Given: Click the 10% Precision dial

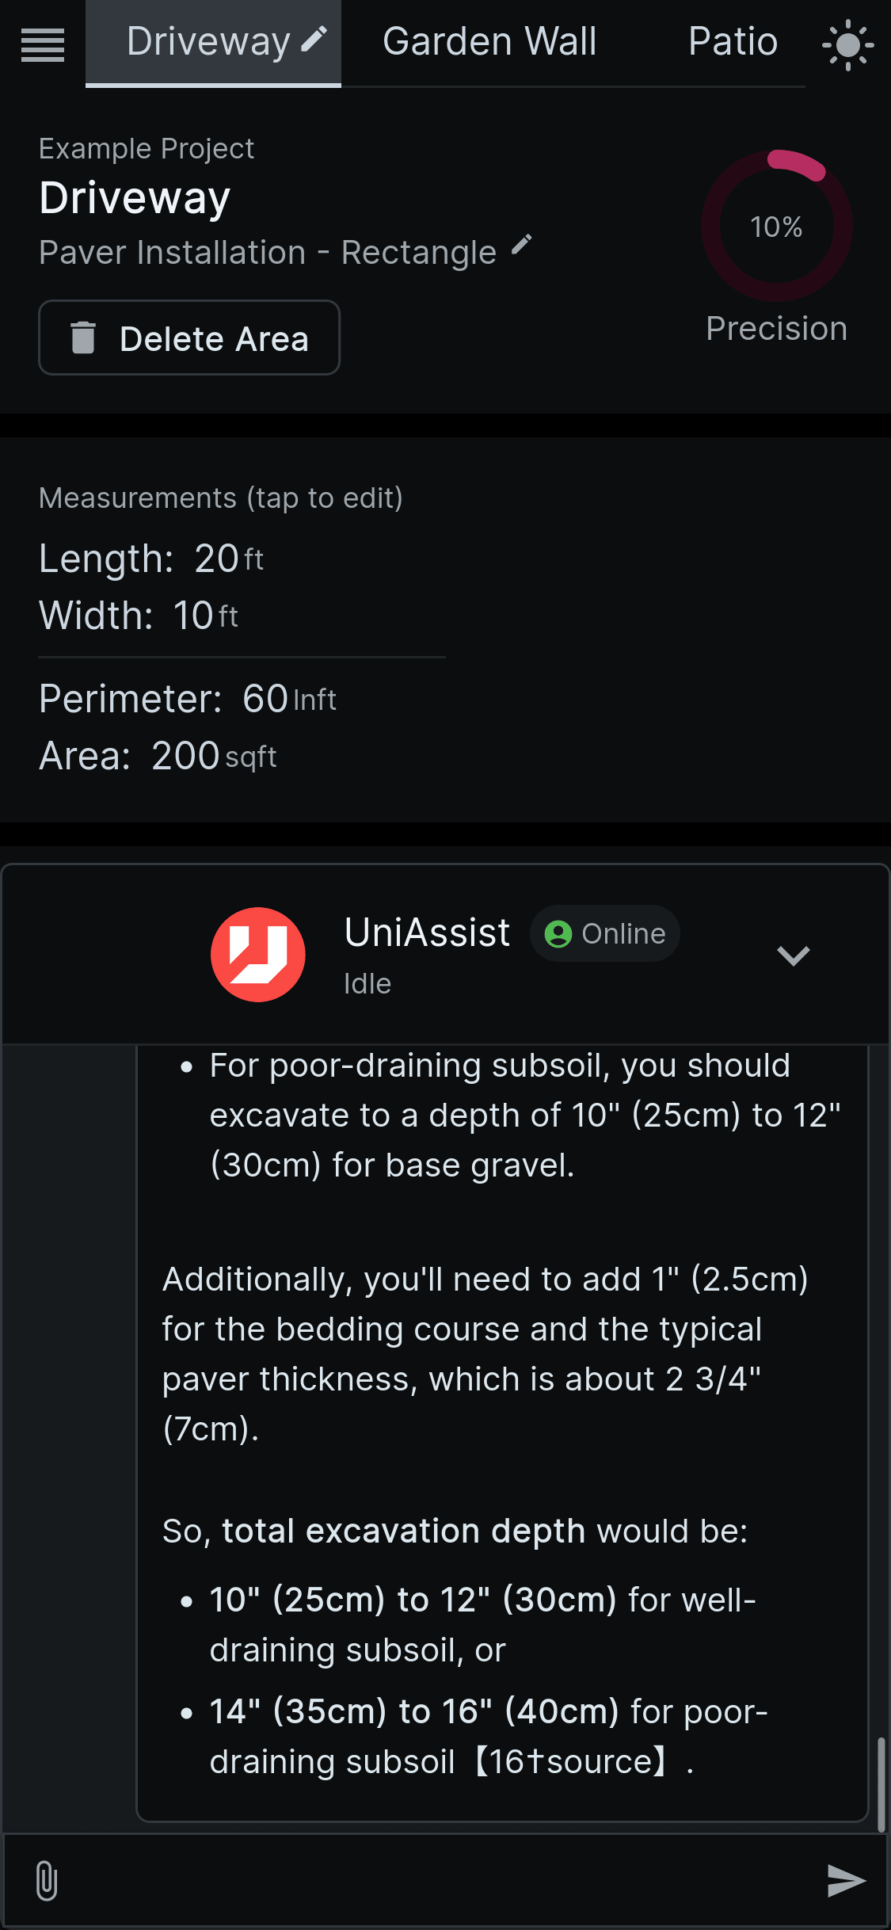Looking at the screenshot, I should coord(776,227).
